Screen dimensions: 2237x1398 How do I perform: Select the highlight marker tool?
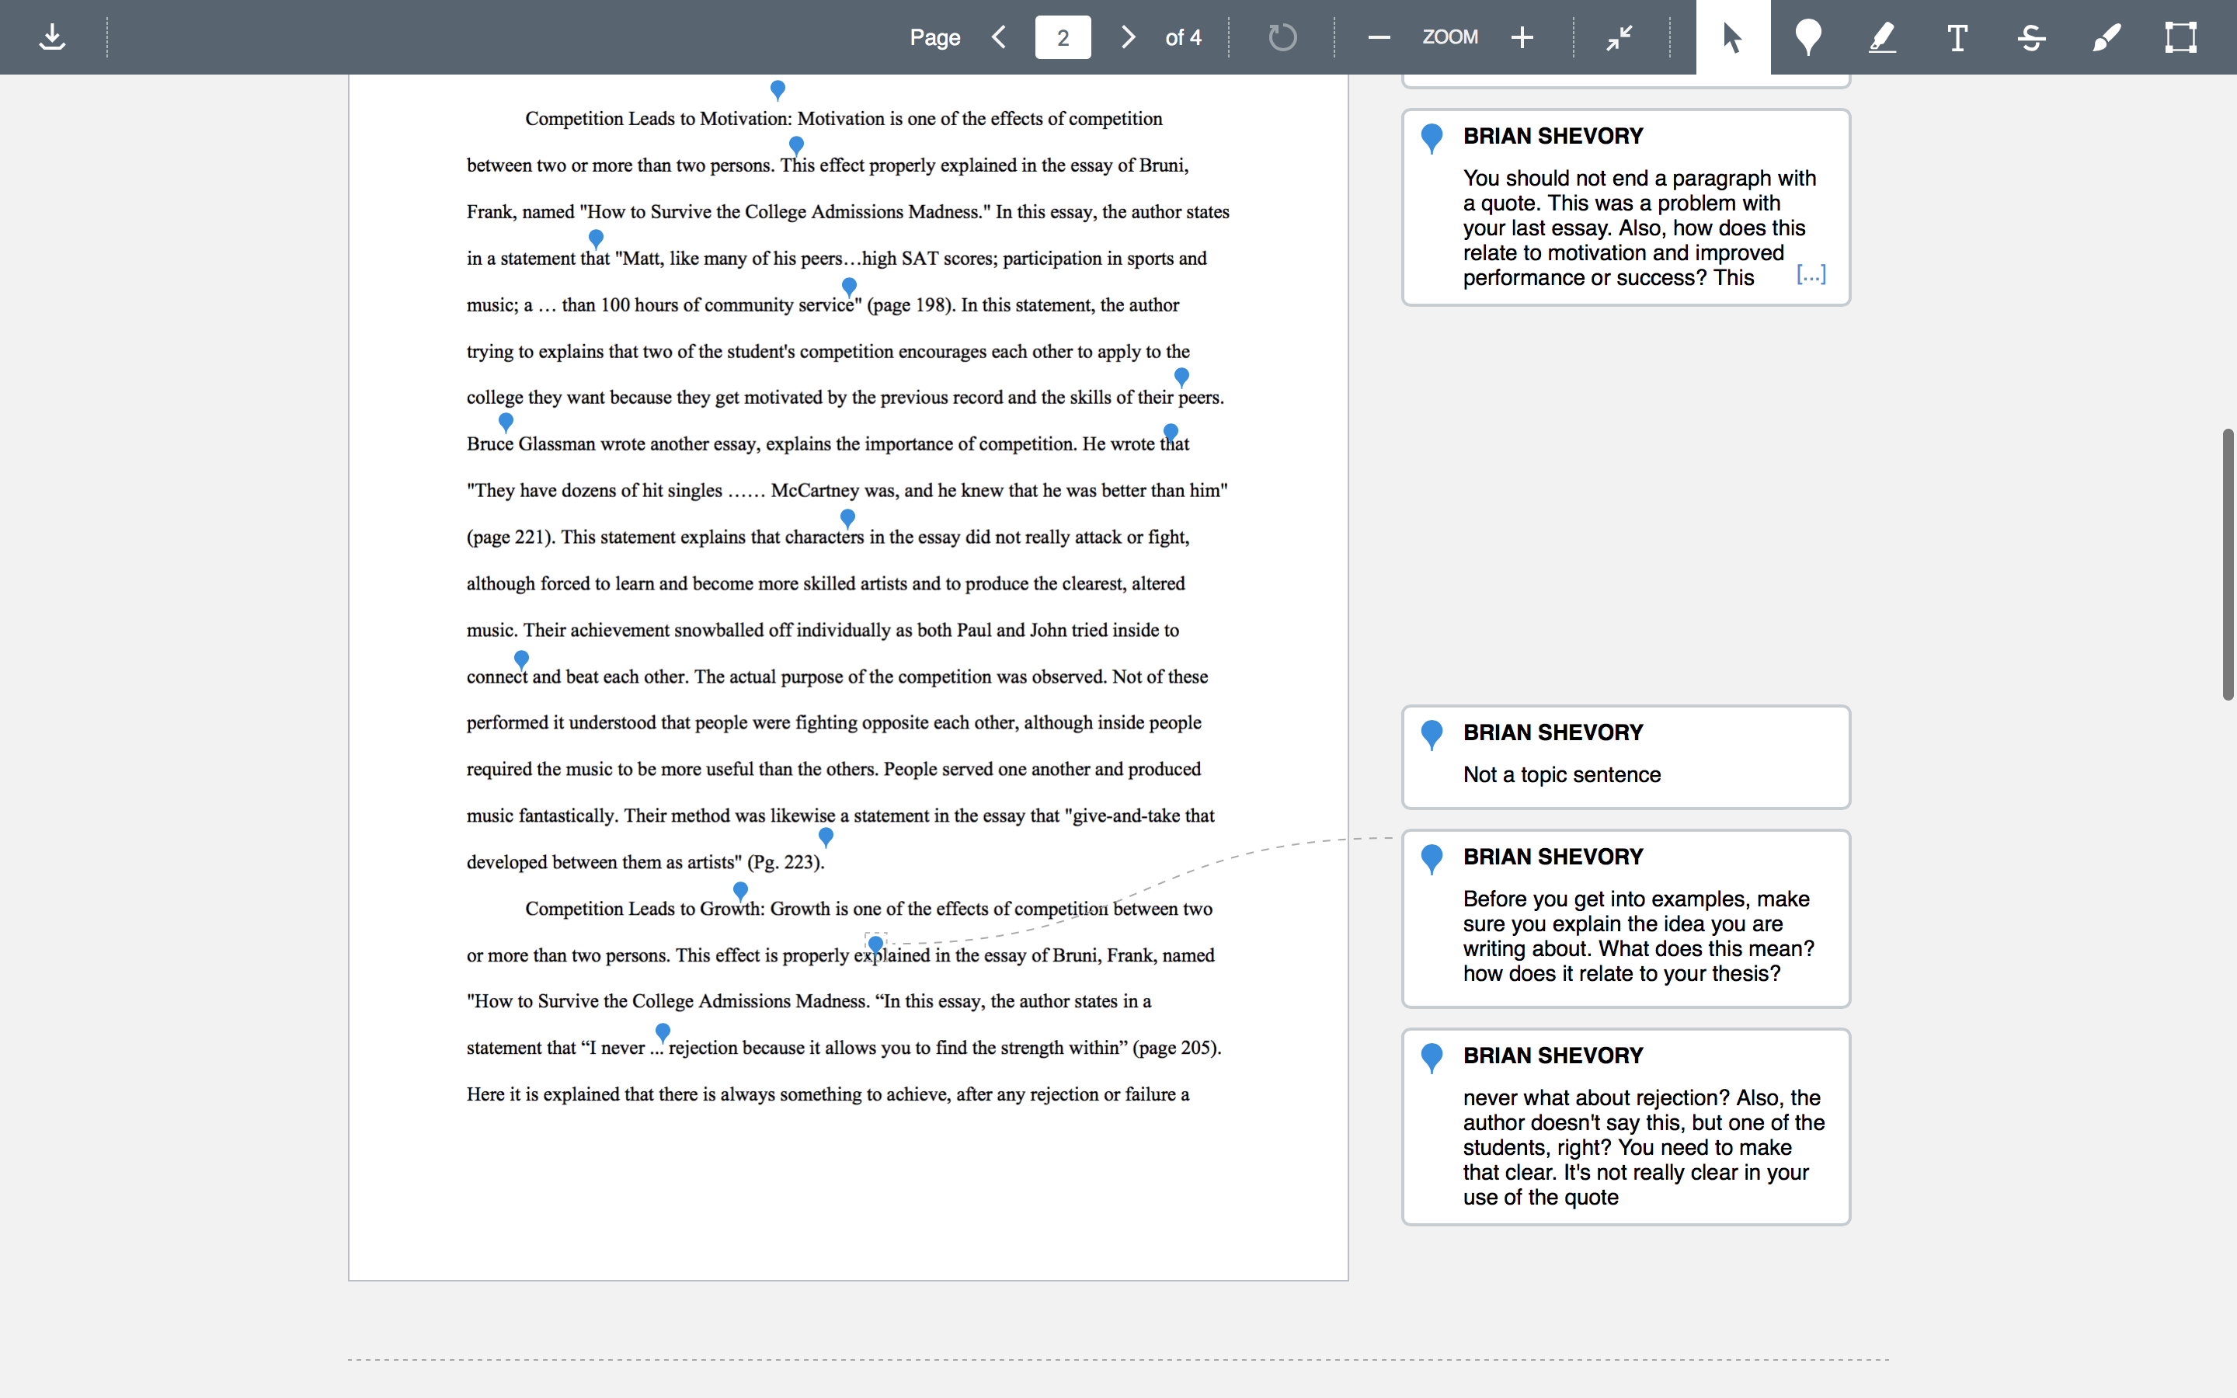point(1883,37)
